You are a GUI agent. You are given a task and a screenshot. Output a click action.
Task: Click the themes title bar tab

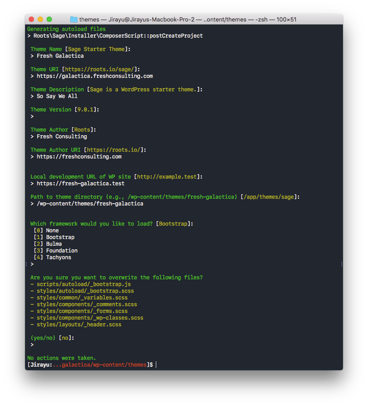[89, 19]
